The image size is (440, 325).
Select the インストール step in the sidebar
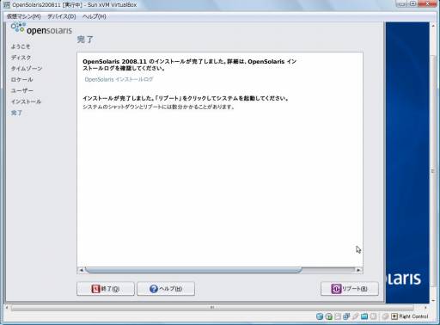tap(26, 101)
